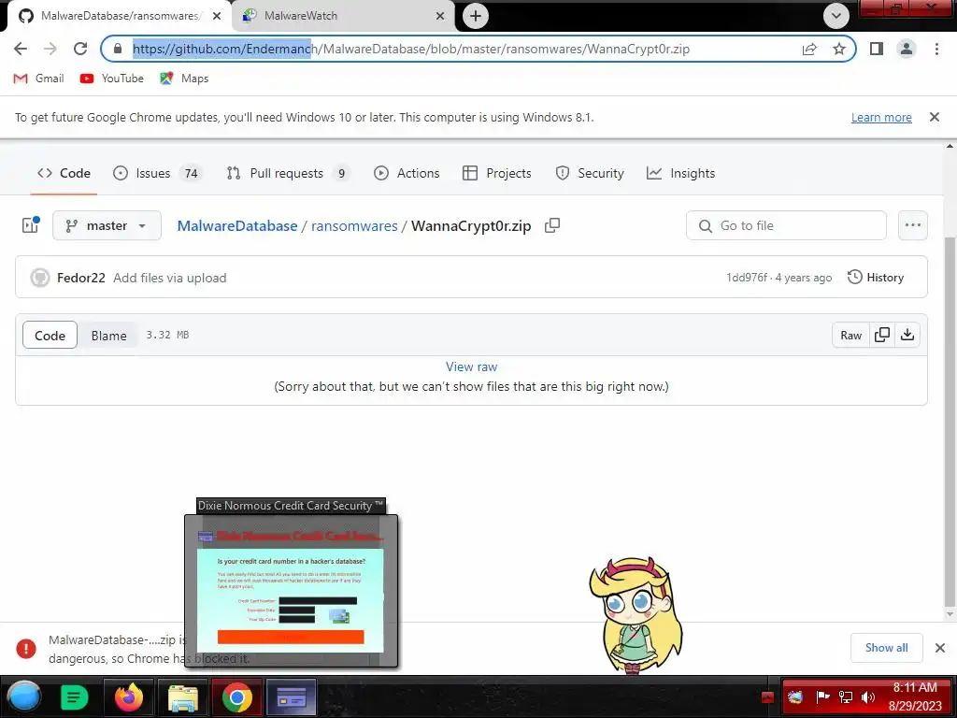The width and height of the screenshot is (957, 718).
Task: Focus the Go to file search box
Action: click(786, 226)
